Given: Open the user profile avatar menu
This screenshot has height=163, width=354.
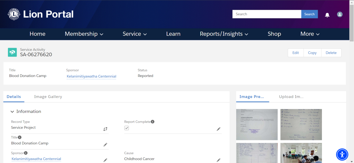Looking at the screenshot, I should pos(339,15).
